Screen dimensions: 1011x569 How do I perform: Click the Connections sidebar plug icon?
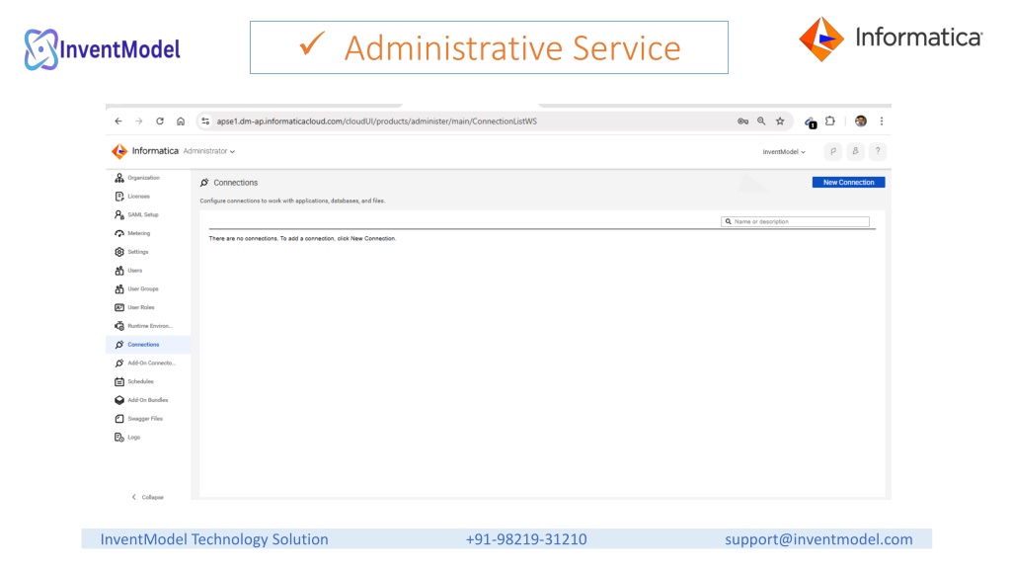pos(119,345)
